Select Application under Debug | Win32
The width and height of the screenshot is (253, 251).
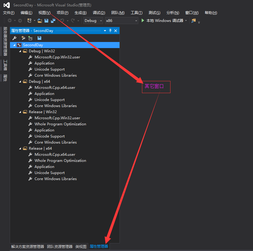click(x=44, y=63)
